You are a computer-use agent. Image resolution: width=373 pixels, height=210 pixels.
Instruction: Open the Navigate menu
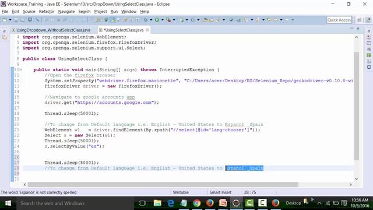pyautogui.click(x=66, y=12)
